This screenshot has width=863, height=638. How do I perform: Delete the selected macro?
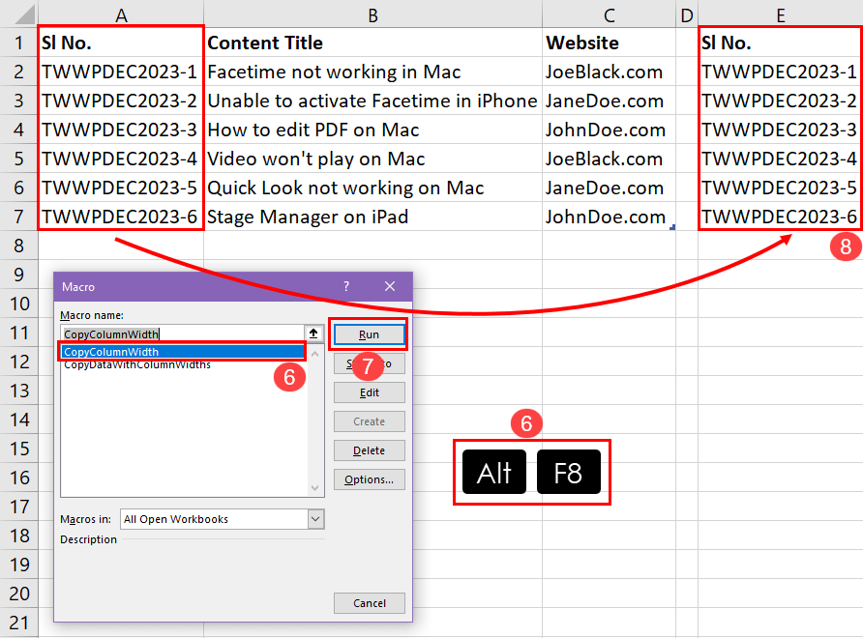point(369,449)
